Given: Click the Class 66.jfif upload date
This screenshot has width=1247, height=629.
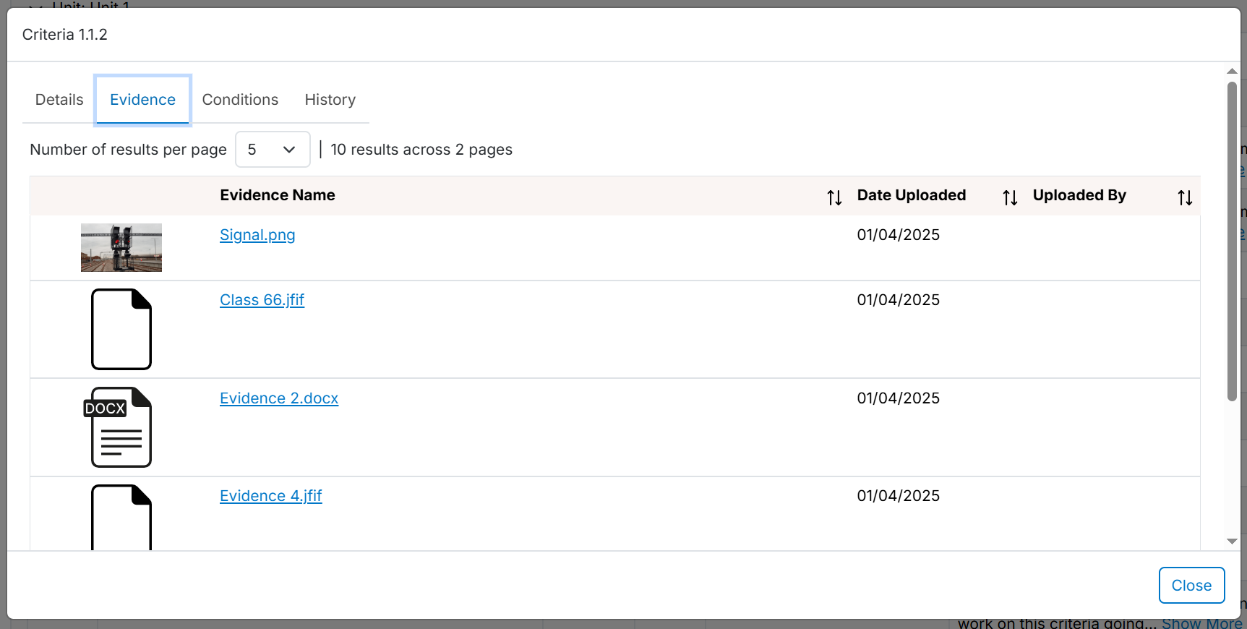Looking at the screenshot, I should 899,300.
